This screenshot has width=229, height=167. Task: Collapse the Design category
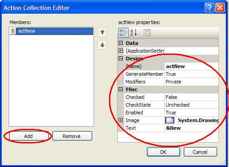click(120, 59)
